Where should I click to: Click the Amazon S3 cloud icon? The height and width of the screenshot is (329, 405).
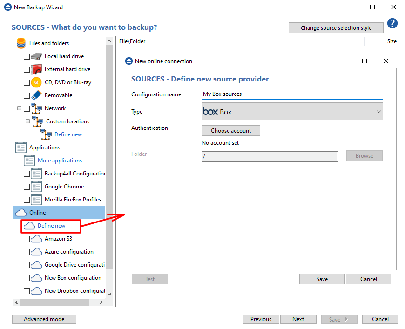point(36,239)
